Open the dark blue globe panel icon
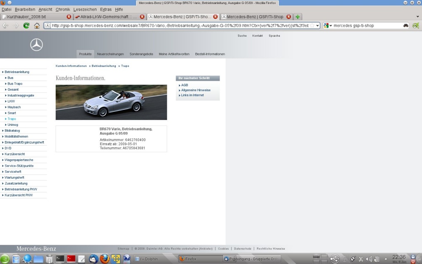 pyautogui.click(x=127, y=259)
